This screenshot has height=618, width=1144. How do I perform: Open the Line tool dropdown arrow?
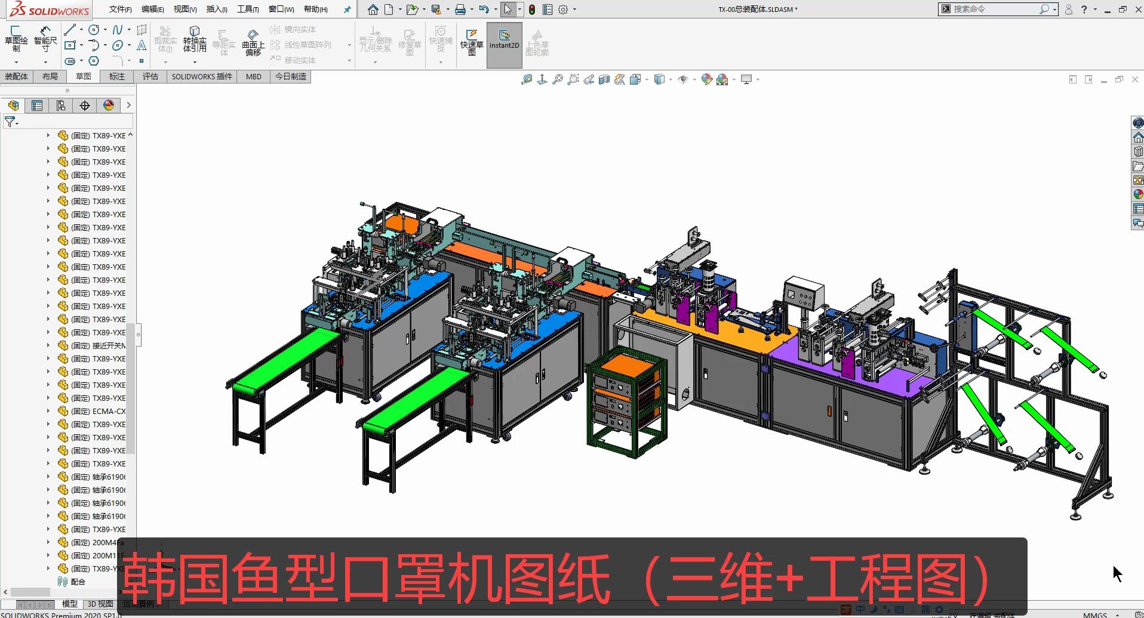point(81,29)
